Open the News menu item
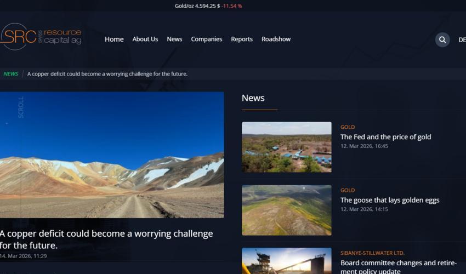This screenshot has height=274, width=466. 174,39
